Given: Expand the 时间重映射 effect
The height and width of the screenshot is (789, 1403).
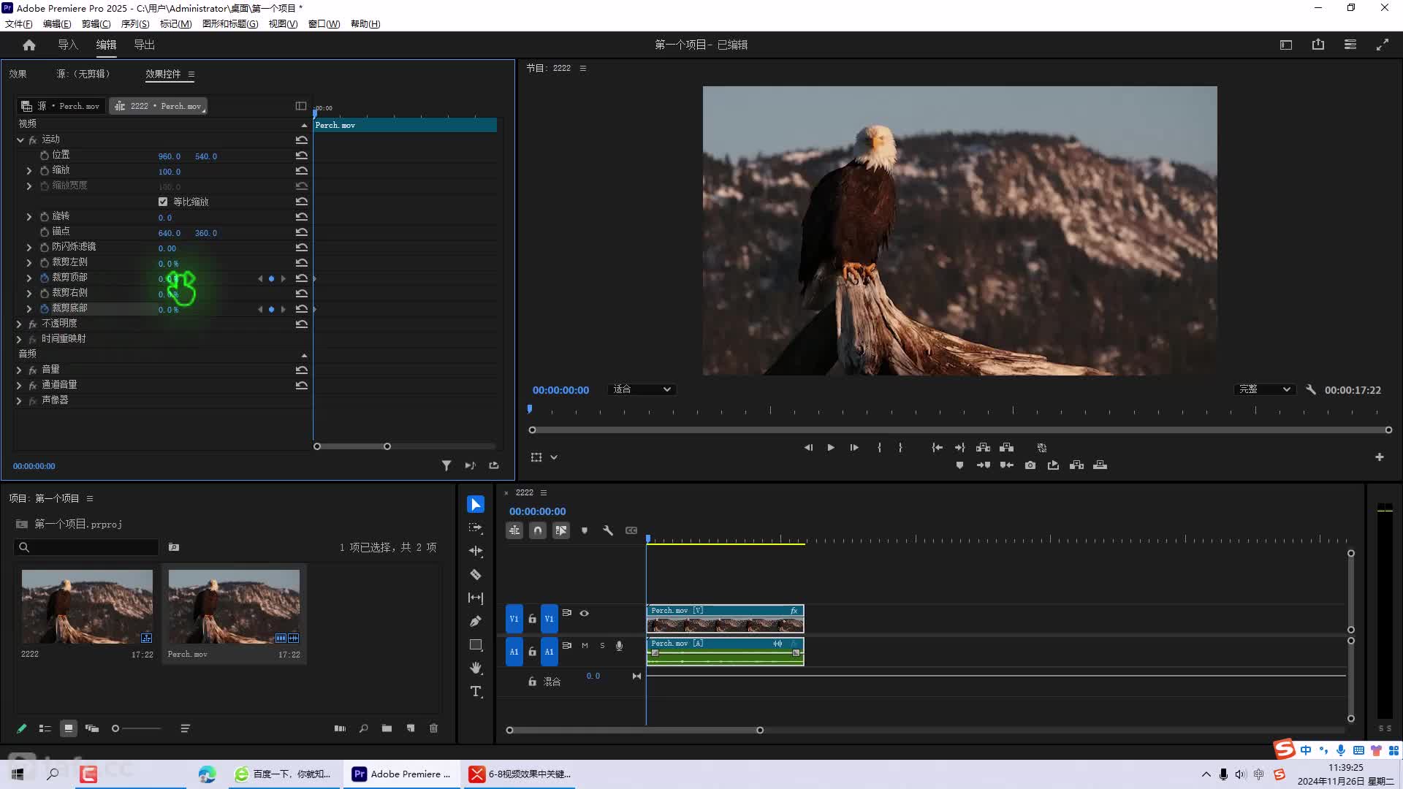Looking at the screenshot, I should 19,339.
